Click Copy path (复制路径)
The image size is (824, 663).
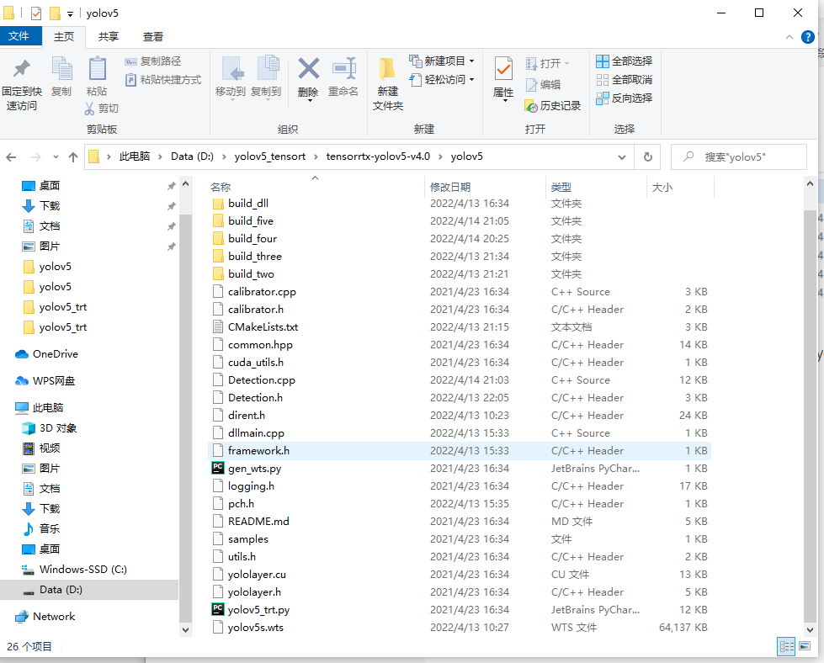tap(153, 61)
